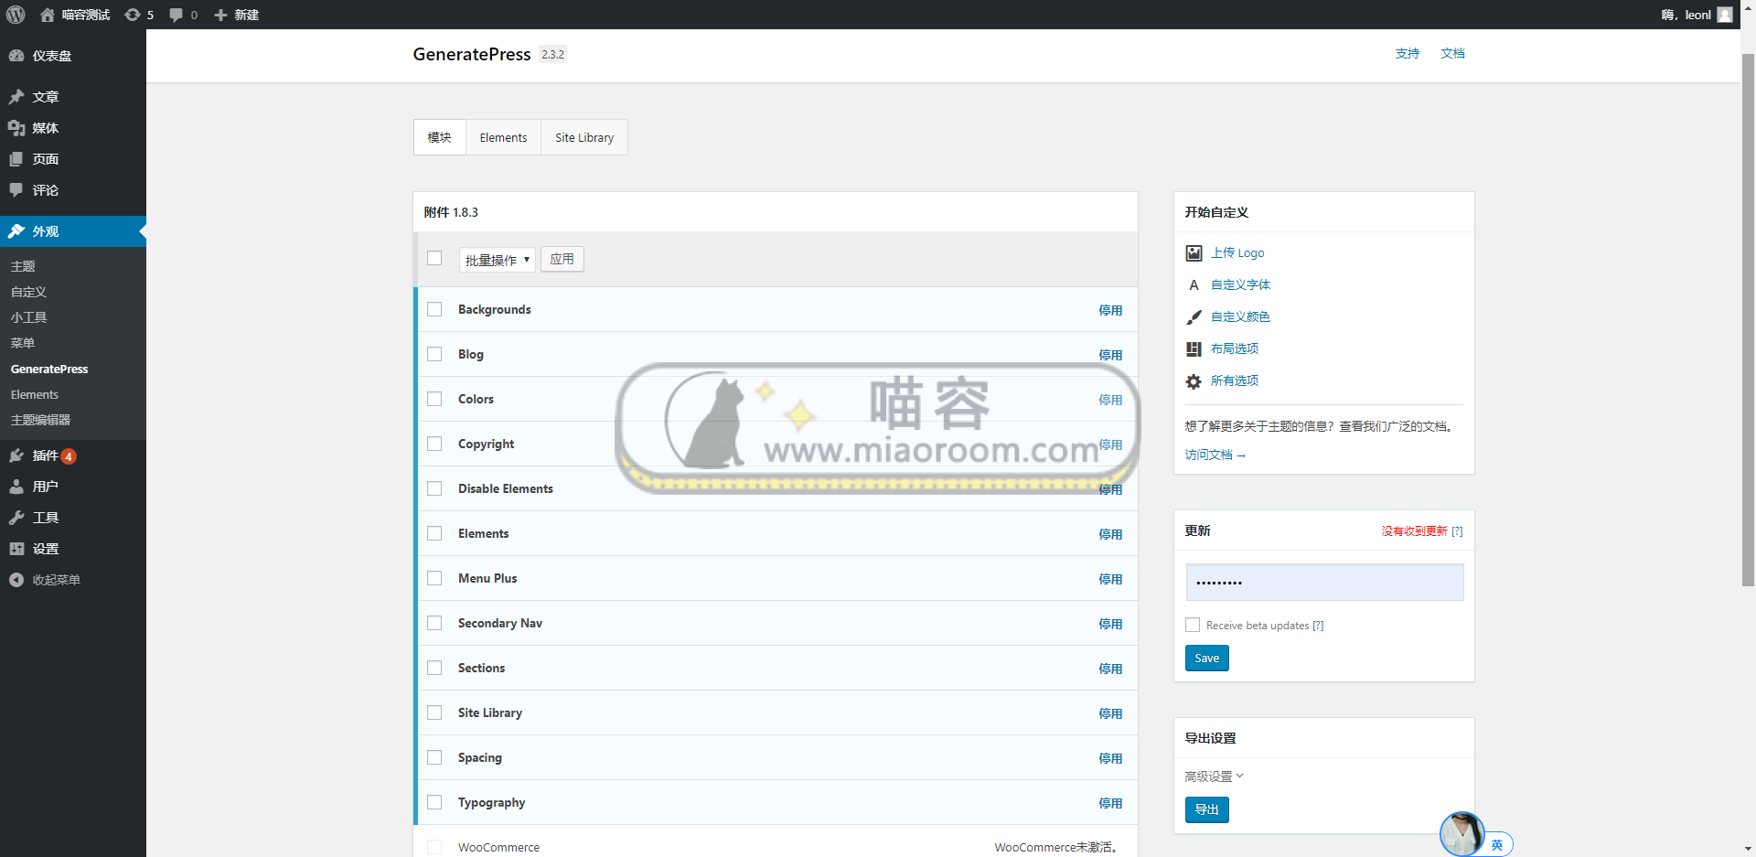Collapse the sidebar menu arrow icon

[x=16, y=580]
